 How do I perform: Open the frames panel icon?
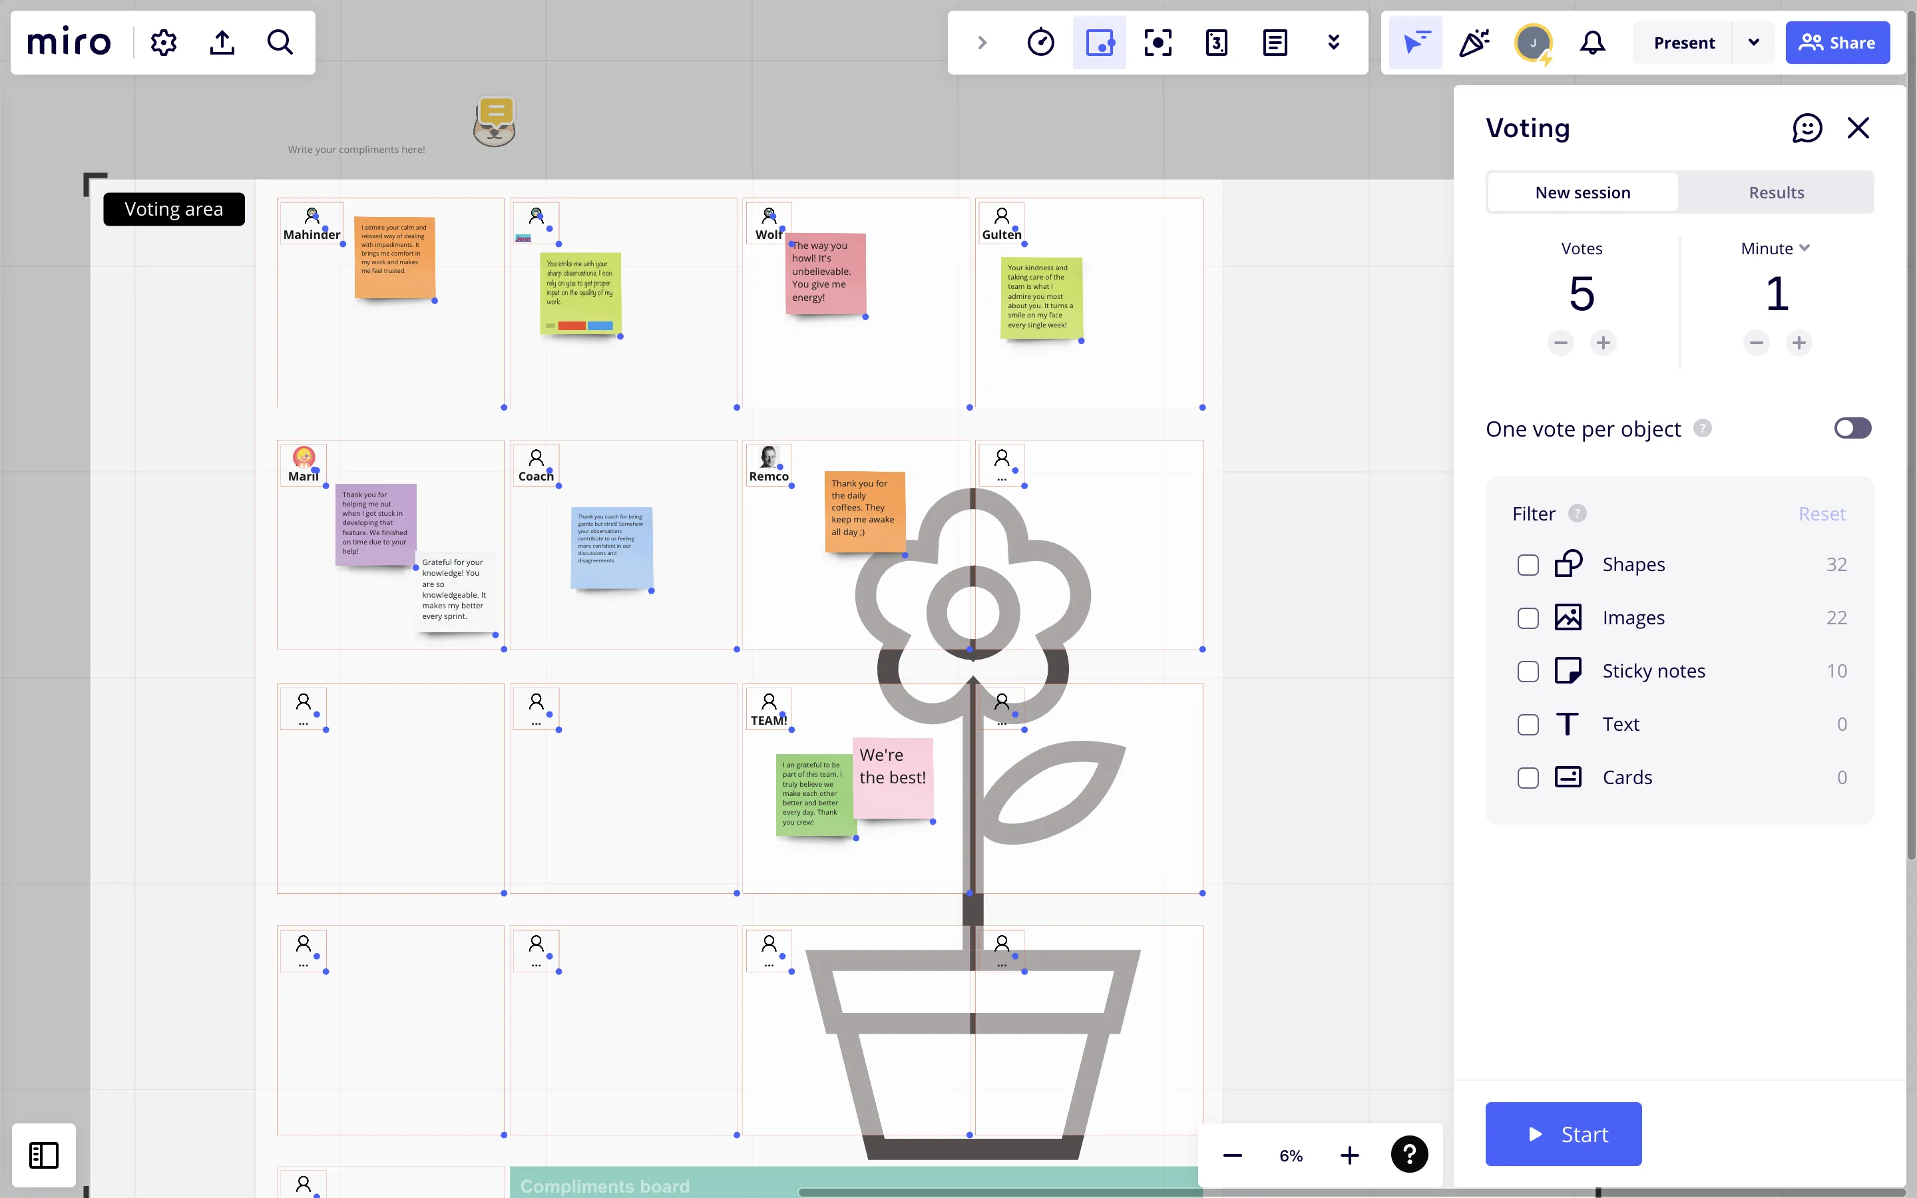(43, 1155)
